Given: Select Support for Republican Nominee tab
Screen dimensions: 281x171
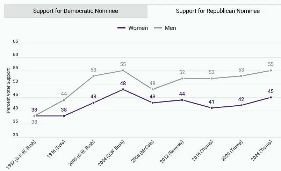Looking at the screenshot, I should point(217,11).
